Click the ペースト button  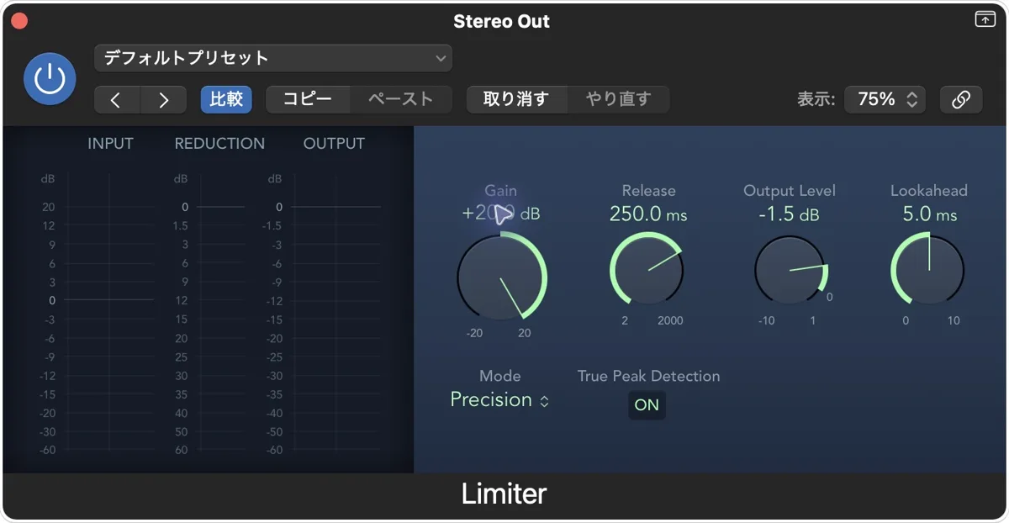[401, 99]
